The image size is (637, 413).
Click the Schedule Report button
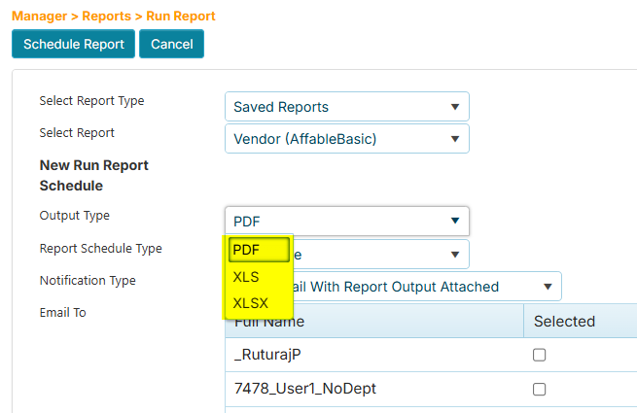coord(74,44)
